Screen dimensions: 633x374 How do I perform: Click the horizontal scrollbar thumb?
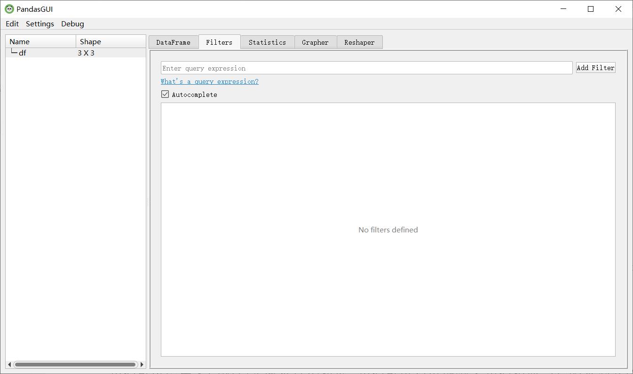coord(75,364)
